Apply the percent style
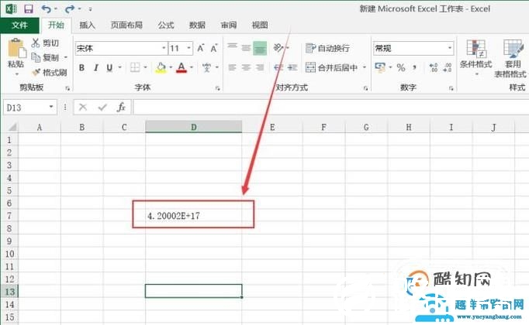 401,67
